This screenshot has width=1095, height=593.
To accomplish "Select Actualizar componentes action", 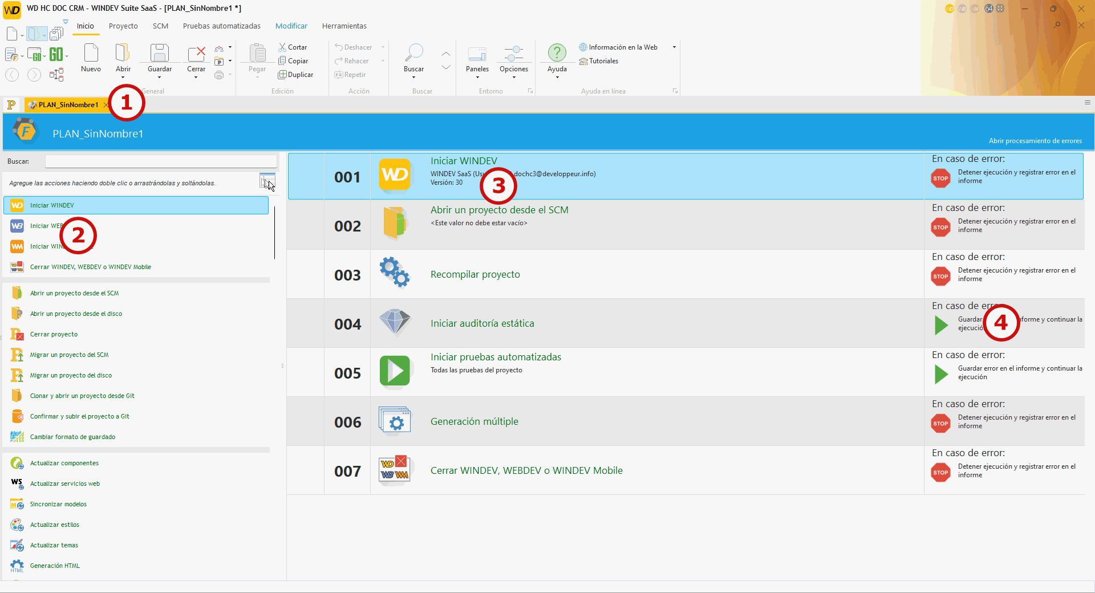I will (x=136, y=463).
